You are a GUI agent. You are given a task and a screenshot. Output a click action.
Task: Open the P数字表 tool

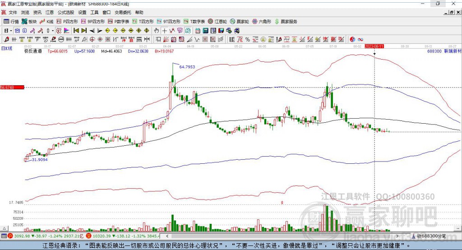click(119, 22)
